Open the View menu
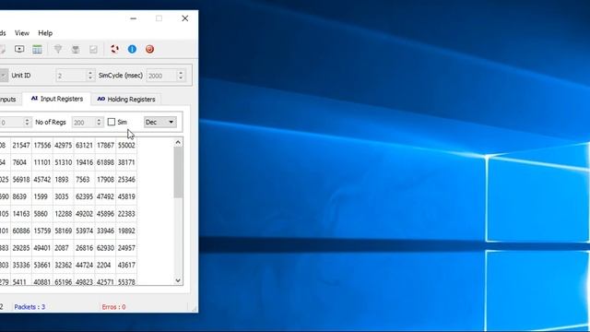Image resolution: width=590 pixels, height=332 pixels. pos(22,33)
